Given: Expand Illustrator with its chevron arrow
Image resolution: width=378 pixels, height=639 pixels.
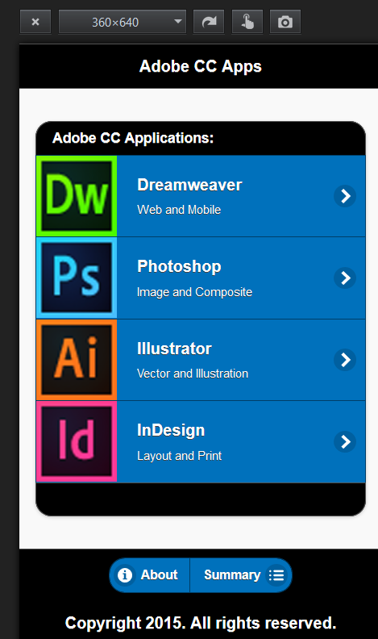Looking at the screenshot, I should click(345, 360).
